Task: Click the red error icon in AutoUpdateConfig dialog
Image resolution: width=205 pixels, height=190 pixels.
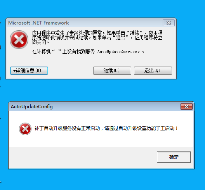Action: (25, 129)
